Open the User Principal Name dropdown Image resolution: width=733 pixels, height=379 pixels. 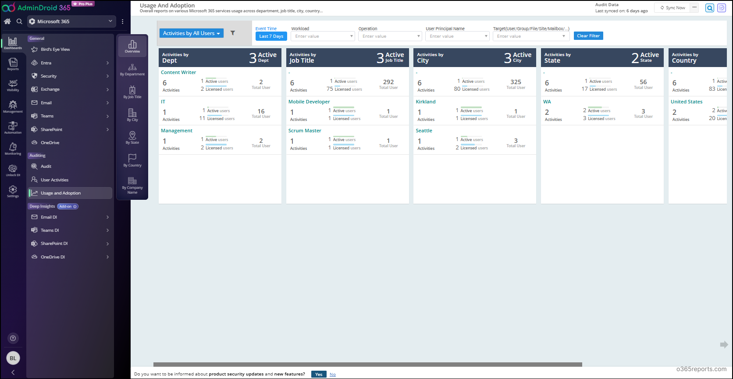coord(457,36)
